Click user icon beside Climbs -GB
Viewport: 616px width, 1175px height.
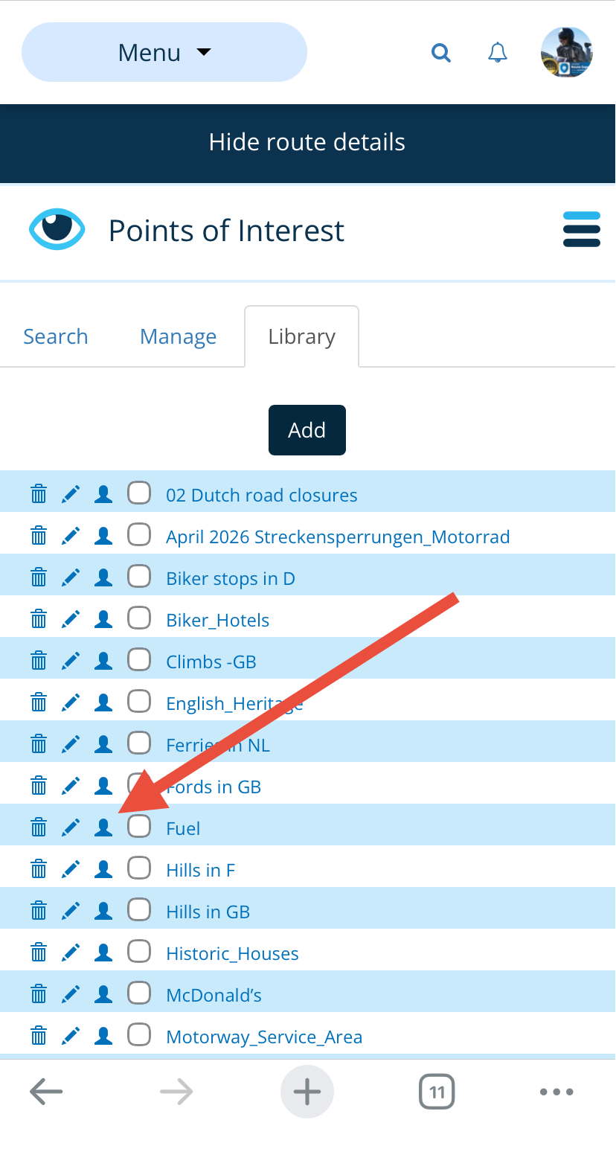tap(104, 661)
